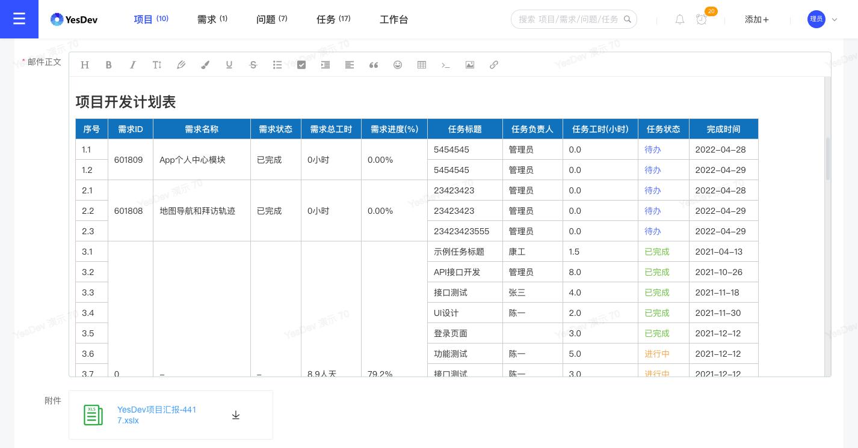Insert an emoji into the email body

tap(398, 64)
